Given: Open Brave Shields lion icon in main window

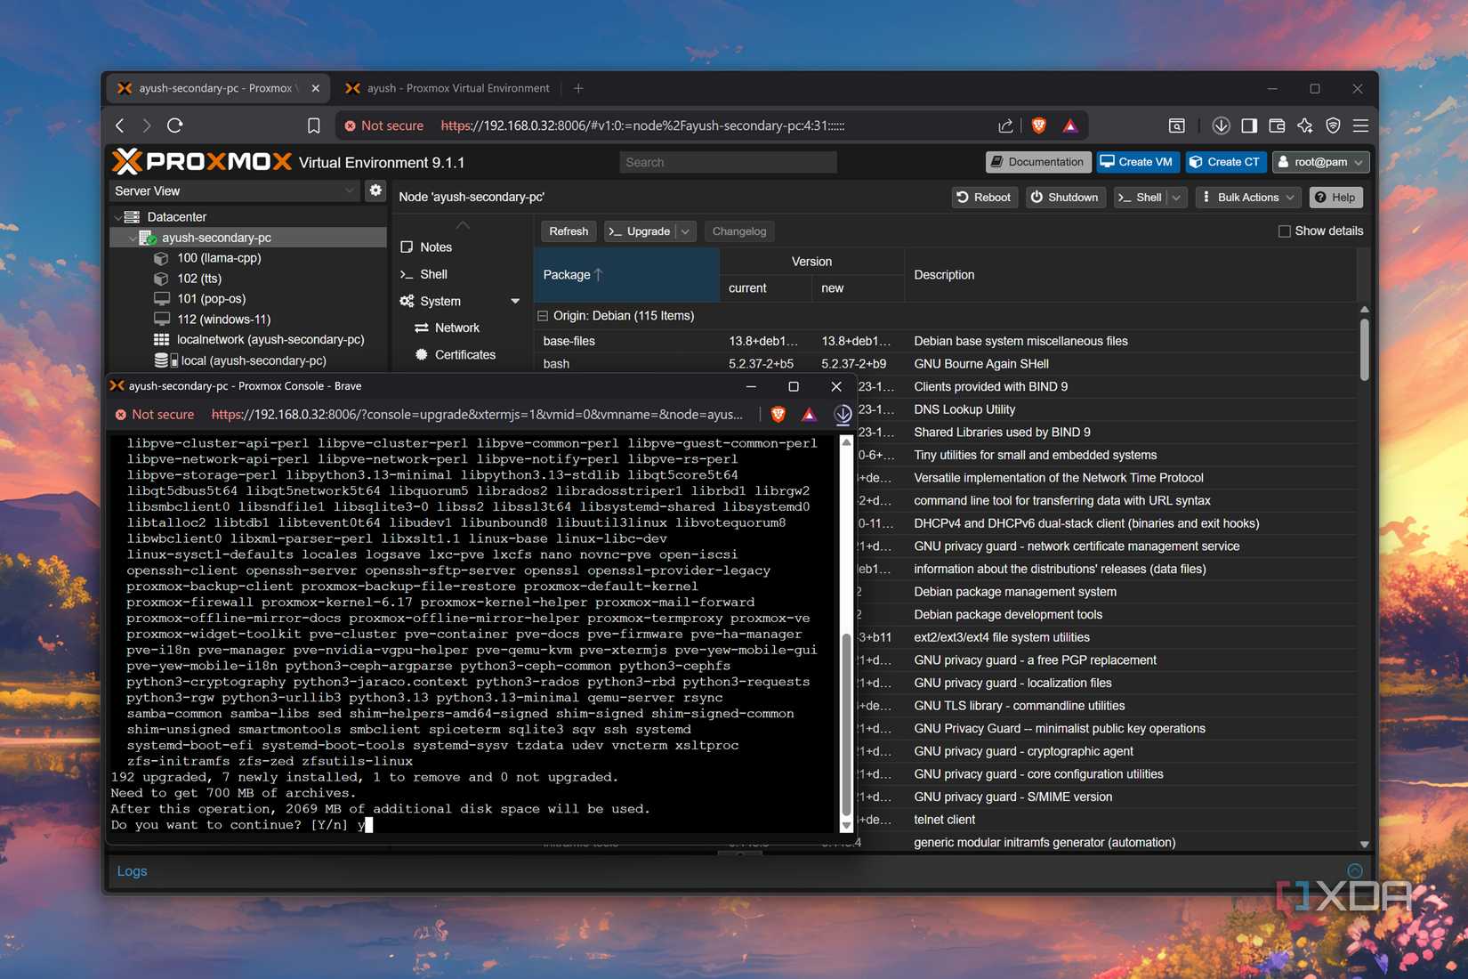Looking at the screenshot, I should [x=1038, y=125].
